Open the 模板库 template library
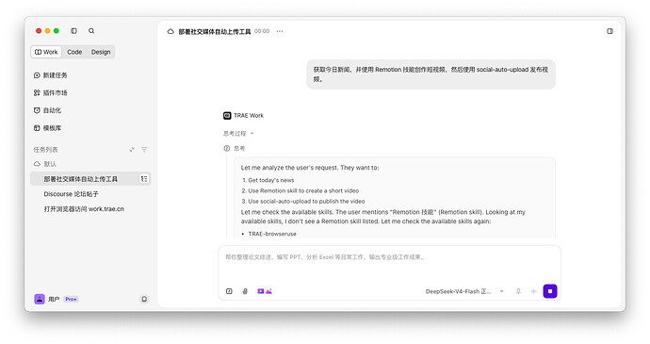Viewport: 650px width, 344px height. point(48,128)
